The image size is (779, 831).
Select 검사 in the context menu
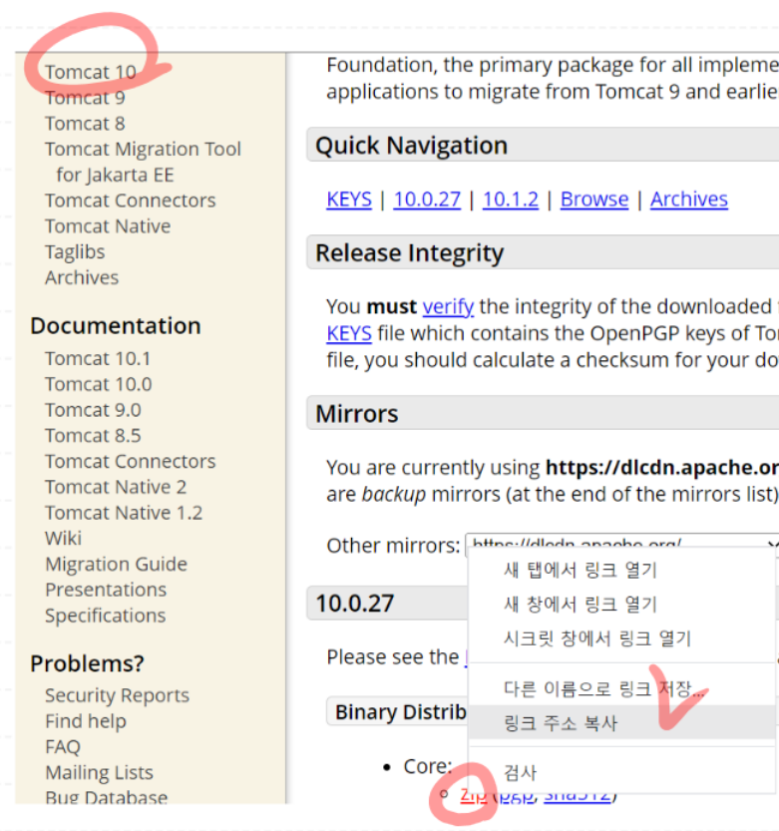click(x=622, y=773)
